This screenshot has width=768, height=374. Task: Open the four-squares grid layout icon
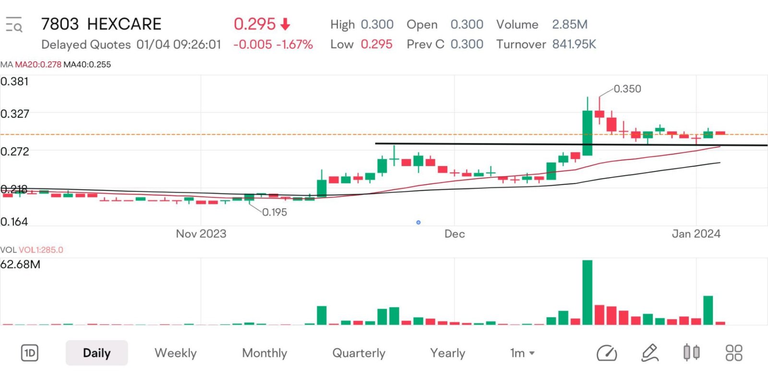[x=734, y=353]
